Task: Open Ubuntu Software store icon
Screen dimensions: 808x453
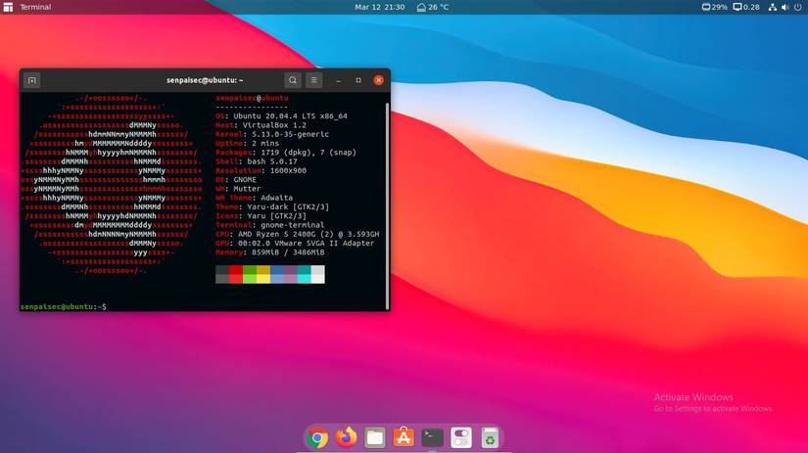Action: tap(403, 438)
